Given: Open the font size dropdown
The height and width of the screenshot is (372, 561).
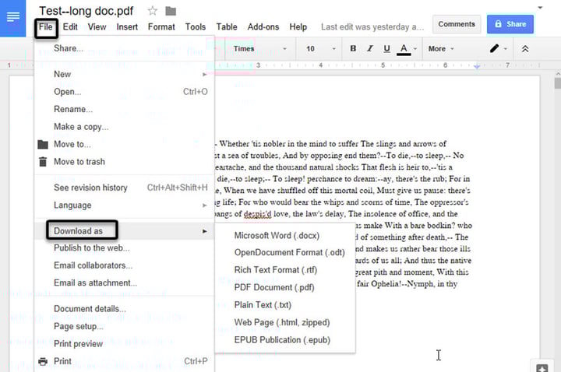Looking at the screenshot, I should (317, 48).
